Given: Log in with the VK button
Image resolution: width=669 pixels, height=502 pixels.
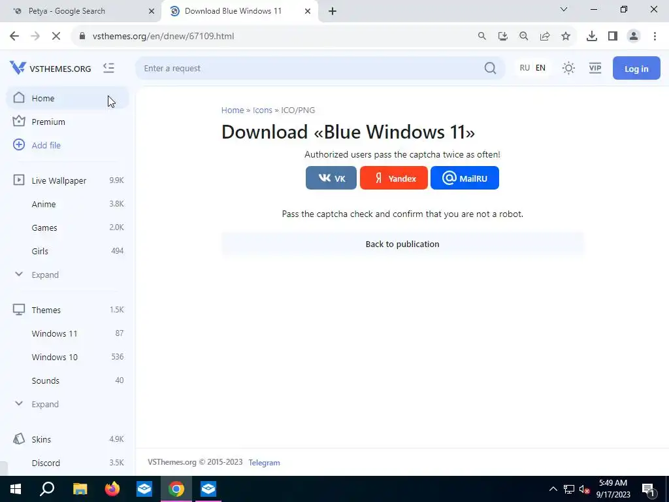Looking at the screenshot, I should (x=331, y=178).
